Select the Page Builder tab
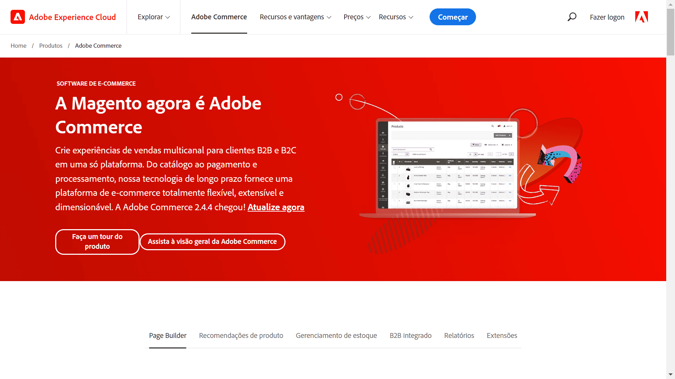Image resolution: width=675 pixels, height=379 pixels. pos(168,335)
